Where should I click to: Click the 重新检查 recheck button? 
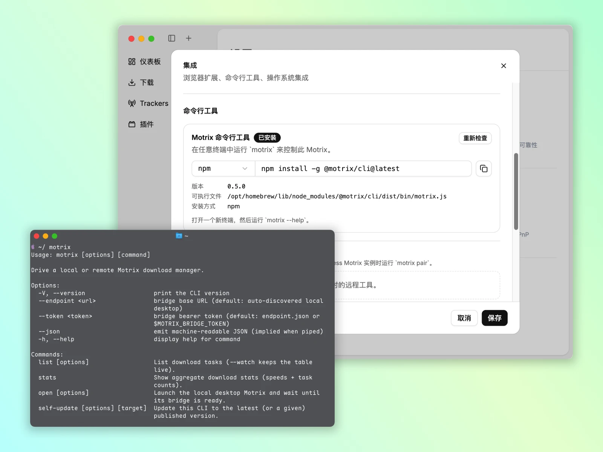[x=475, y=138]
